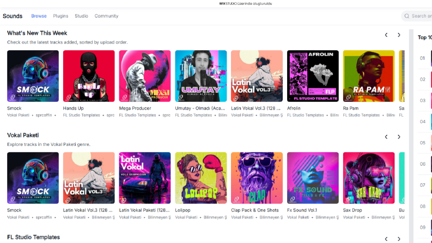Click the Fx Sound Vol.1 title
The height and width of the screenshot is (243, 432).
[302, 210]
